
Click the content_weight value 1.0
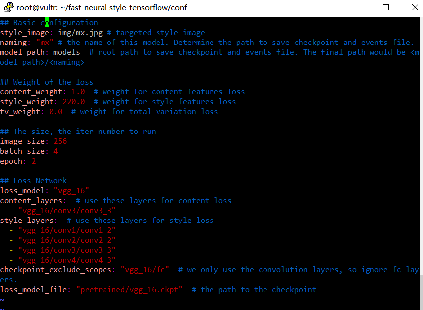pyautogui.click(x=78, y=92)
